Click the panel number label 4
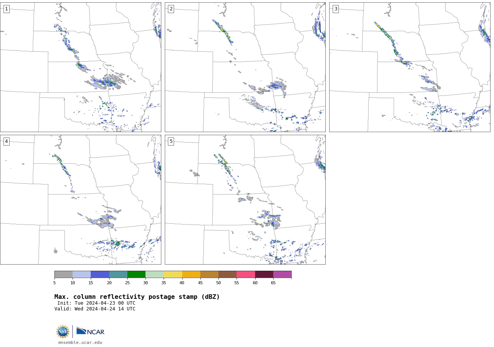Screen dimensions: 494x347 pos(6,141)
